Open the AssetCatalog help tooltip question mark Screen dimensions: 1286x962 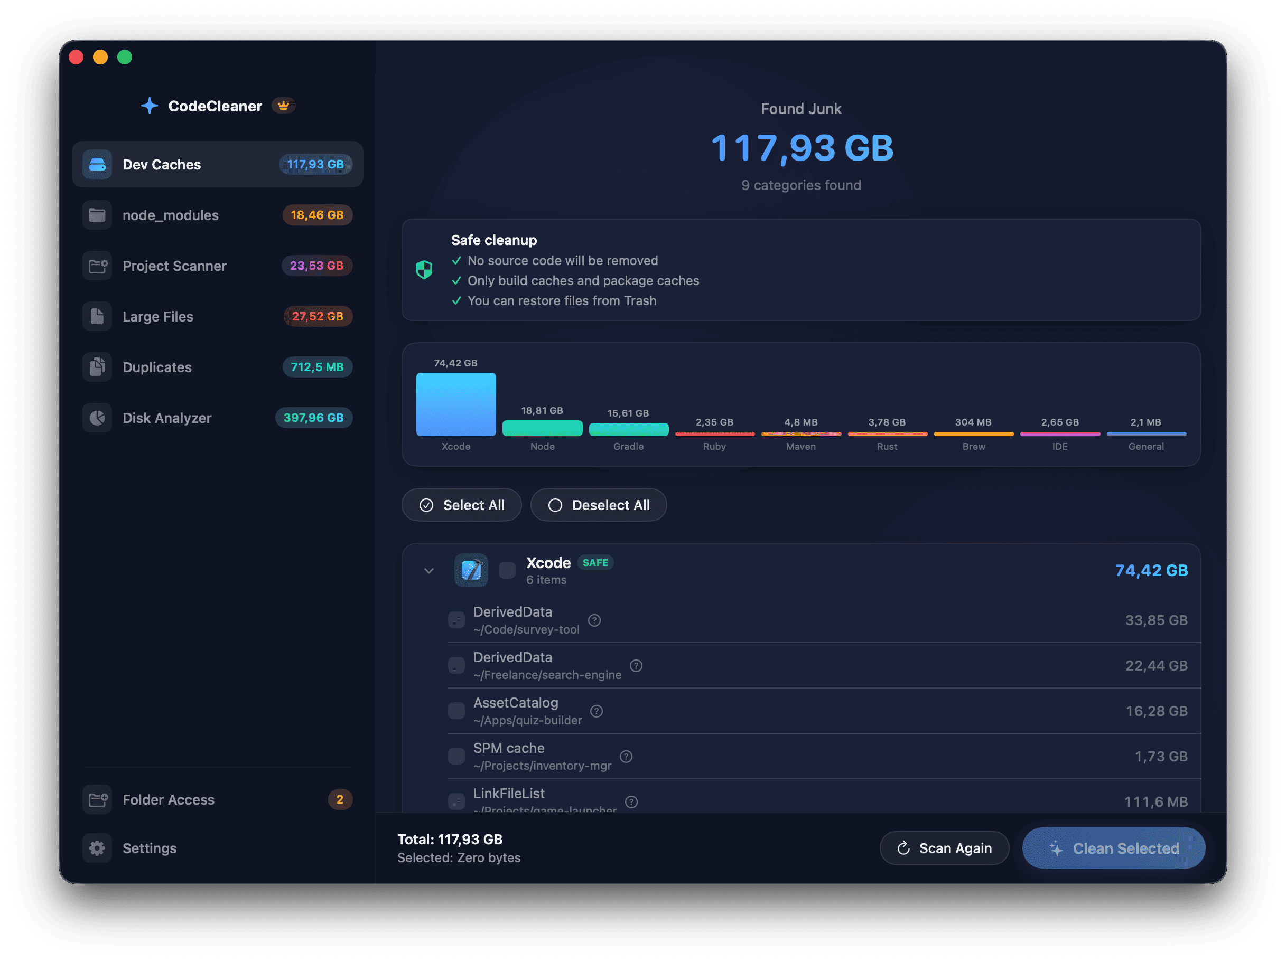coord(596,711)
